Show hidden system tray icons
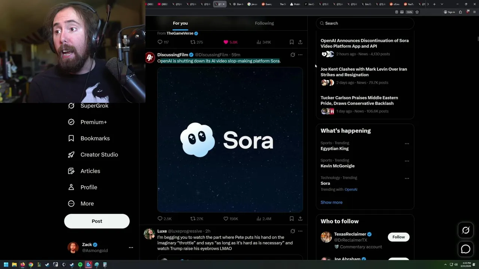The height and width of the screenshot is (269, 479). (445, 265)
